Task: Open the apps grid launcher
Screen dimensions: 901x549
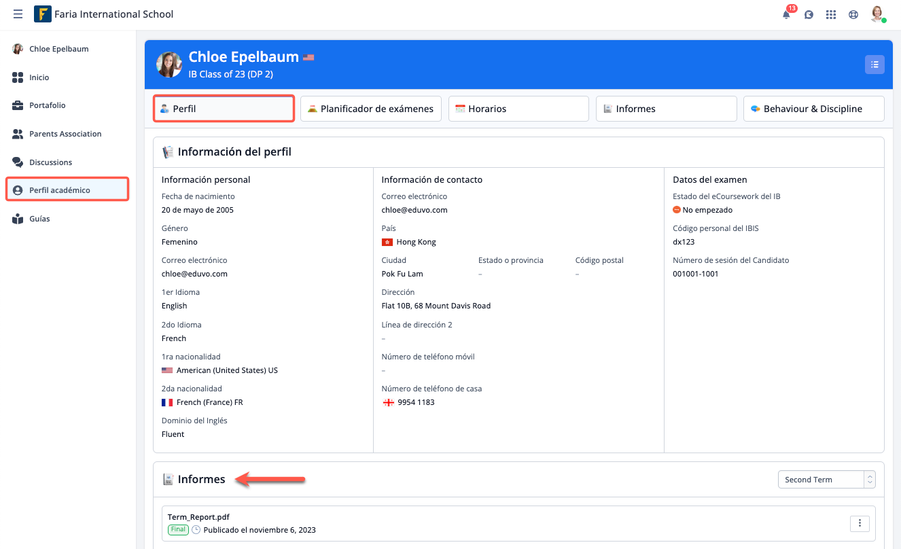Action: tap(830, 14)
